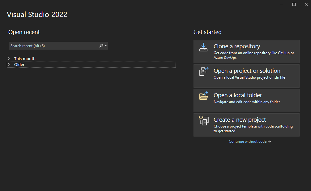Choose the Open a local folder title
Viewport: 311px width, 191px height.
[x=237, y=95]
